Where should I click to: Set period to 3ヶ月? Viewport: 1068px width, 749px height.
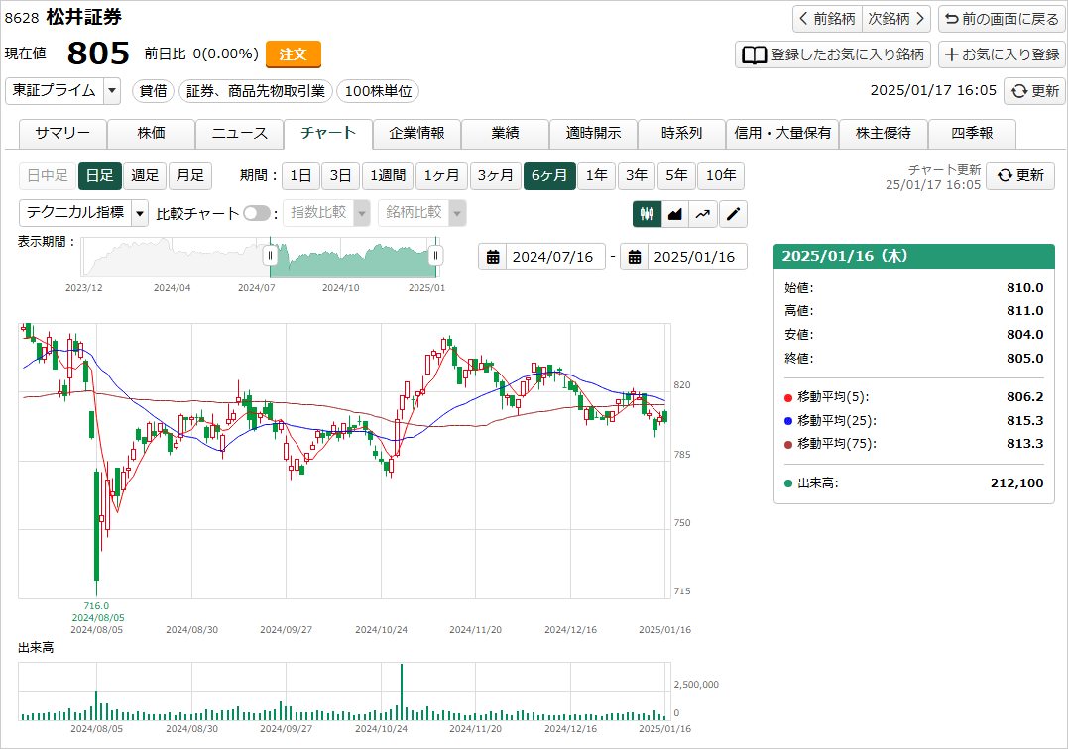coord(495,176)
